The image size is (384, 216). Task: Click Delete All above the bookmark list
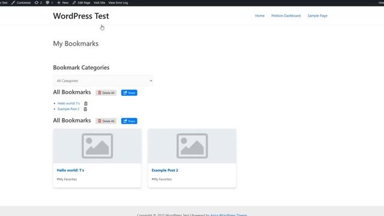pos(106,93)
